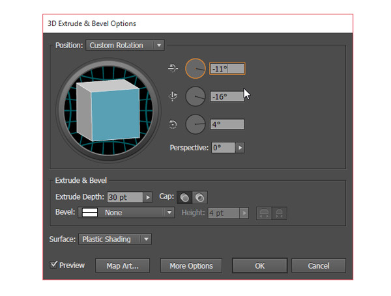Expand the Extrude Depth slider arrow
Viewport: 391px width, 296px height.
tap(147, 197)
